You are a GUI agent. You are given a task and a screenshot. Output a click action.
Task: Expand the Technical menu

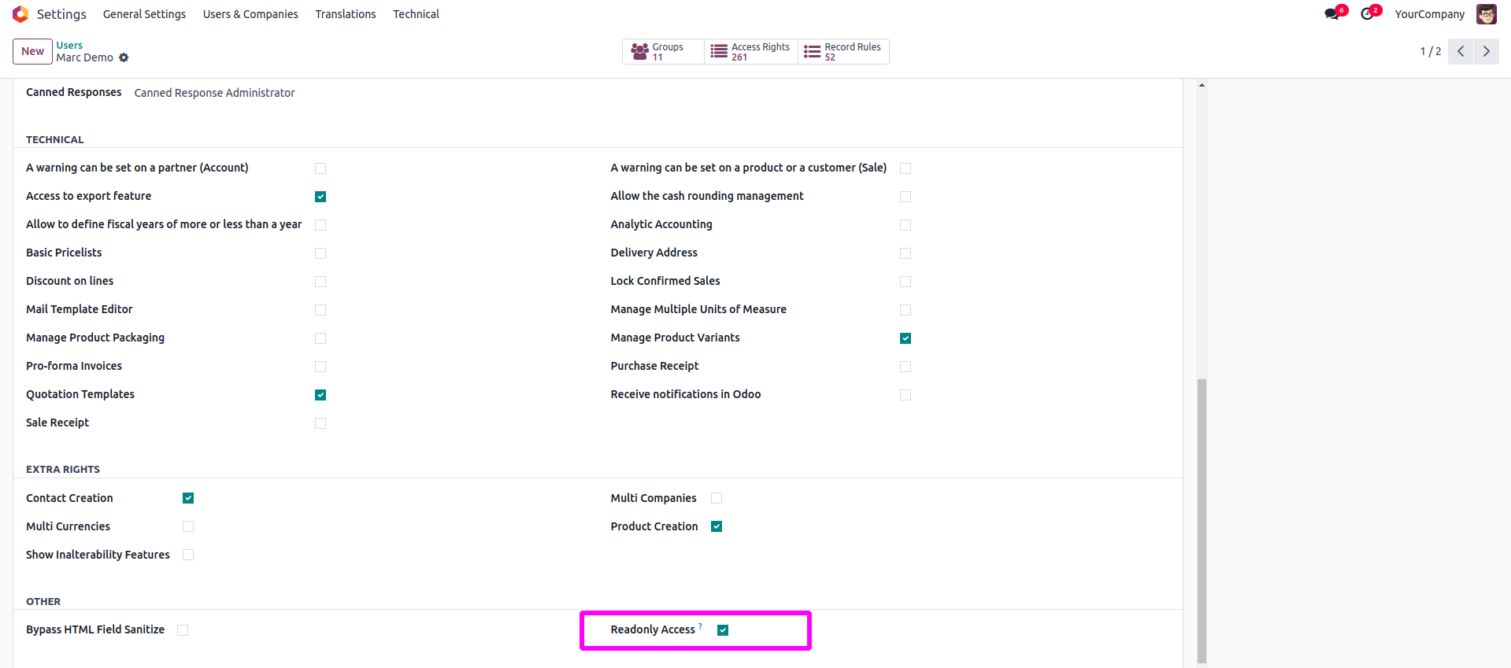416,14
